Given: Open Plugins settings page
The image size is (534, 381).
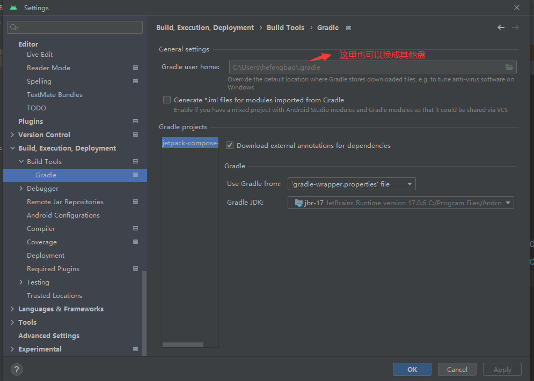Looking at the screenshot, I should coord(31,122).
